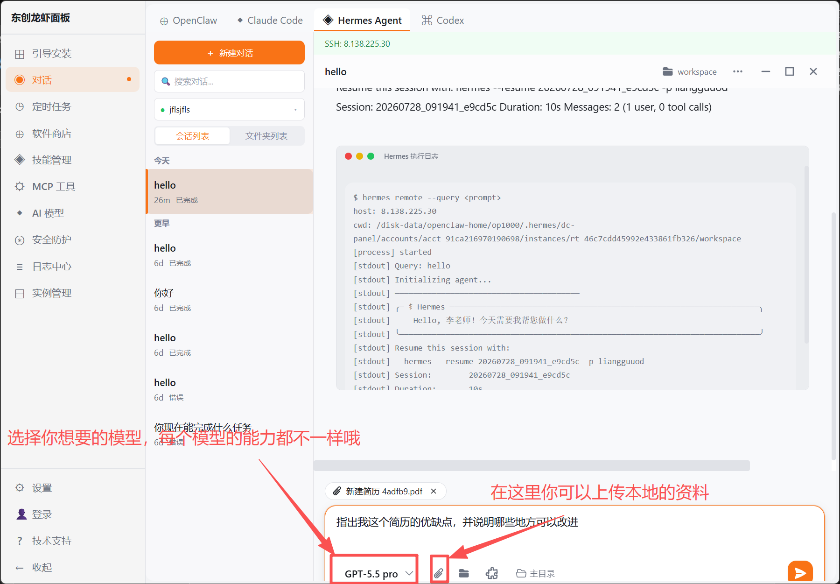Click the 新建对话 button
This screenshot has width=840, height=584.
click(x=229, y=53)
